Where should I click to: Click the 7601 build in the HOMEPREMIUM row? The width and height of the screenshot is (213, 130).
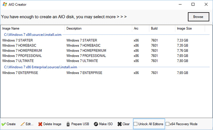click(x=154, y=51)
